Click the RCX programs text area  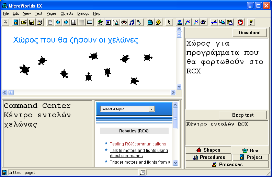(x=227, y=74)
